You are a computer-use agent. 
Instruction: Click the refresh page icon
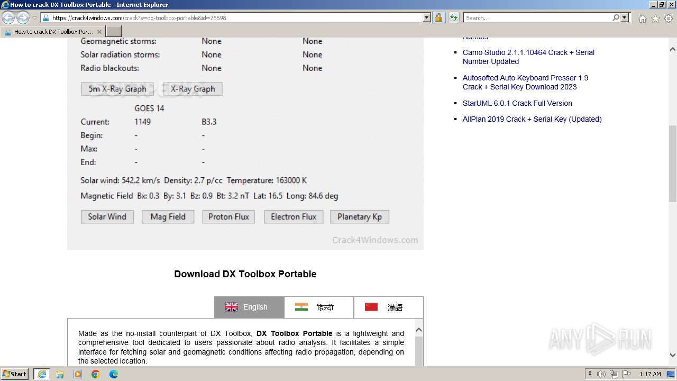pyautogui.click(x=453, y=17)
